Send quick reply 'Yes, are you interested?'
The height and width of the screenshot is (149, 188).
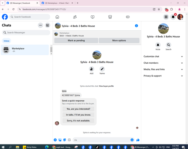click(78, 109)
